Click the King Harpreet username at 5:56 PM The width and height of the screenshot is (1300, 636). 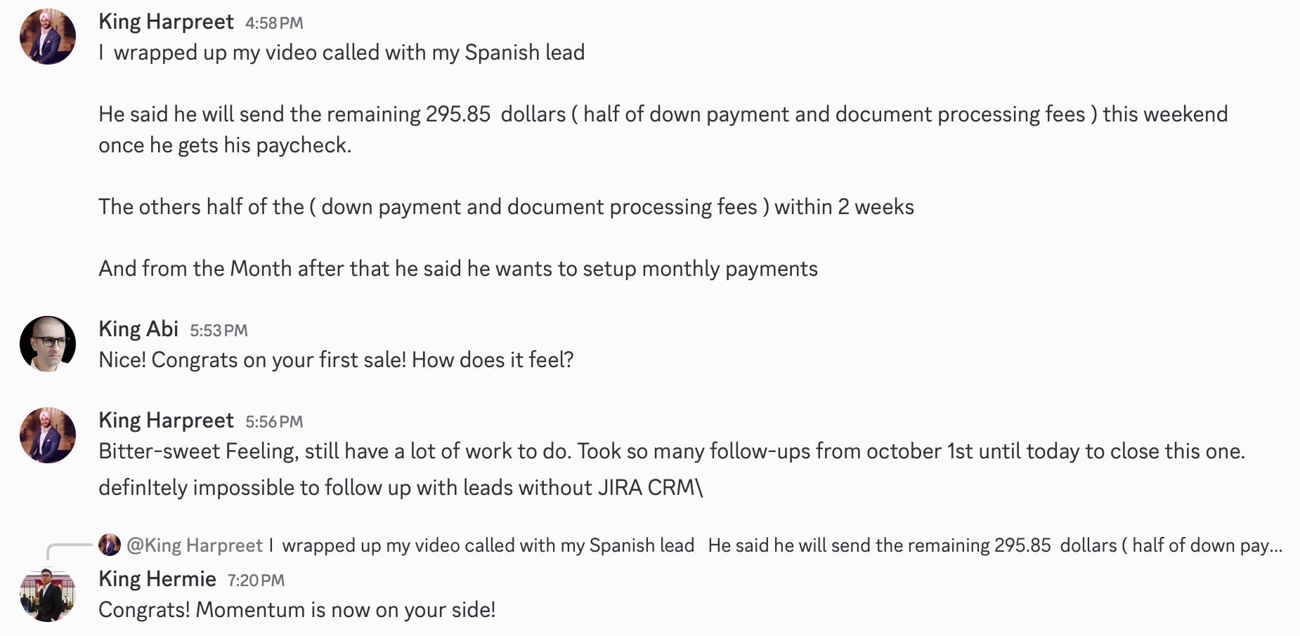166,420
